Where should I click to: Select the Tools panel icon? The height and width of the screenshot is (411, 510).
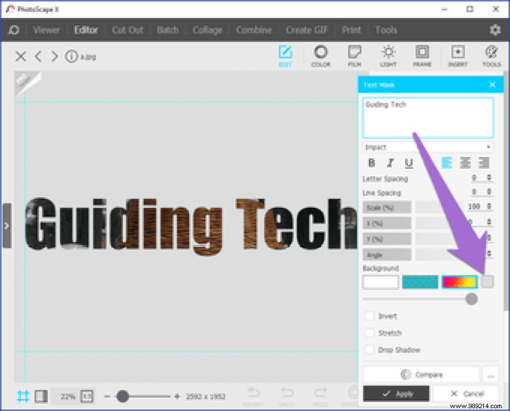click(491, 56)
